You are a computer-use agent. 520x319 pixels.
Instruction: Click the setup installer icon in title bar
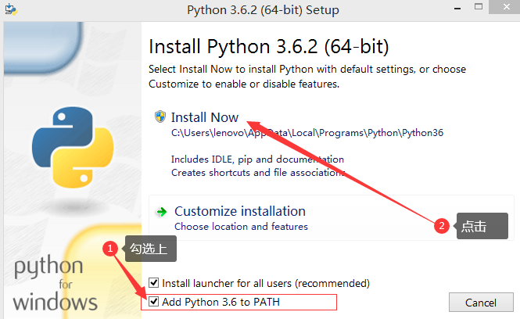click(11, 9)
